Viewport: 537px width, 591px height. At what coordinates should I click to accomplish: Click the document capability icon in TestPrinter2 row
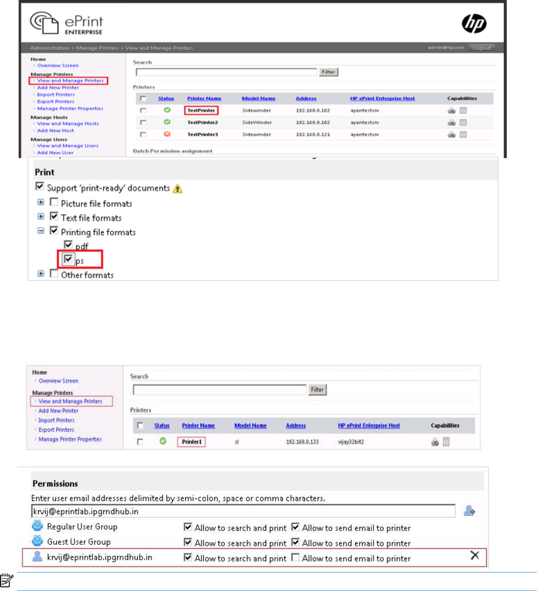click(463, 122)
